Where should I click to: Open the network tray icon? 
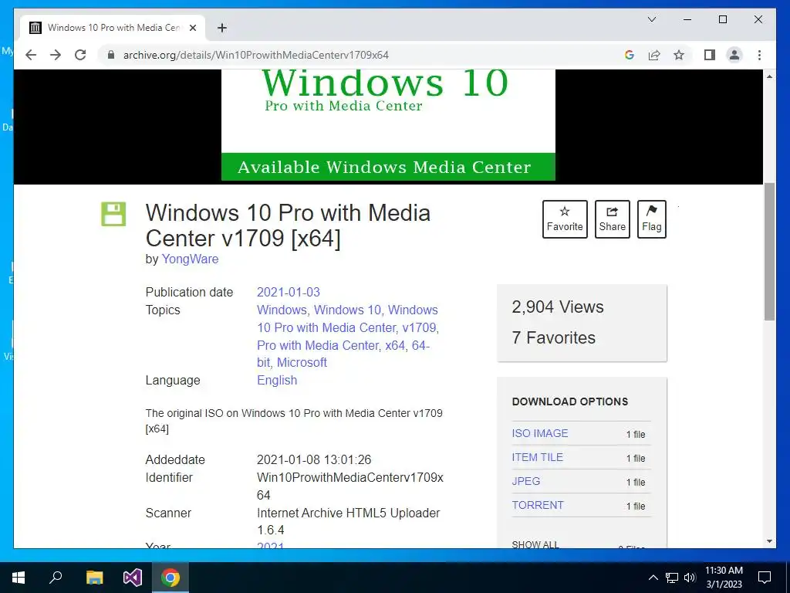pyautogui.click(x=672, y=578)
